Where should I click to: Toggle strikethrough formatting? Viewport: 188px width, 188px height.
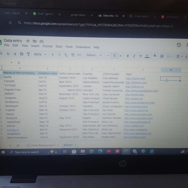point(140,56)
